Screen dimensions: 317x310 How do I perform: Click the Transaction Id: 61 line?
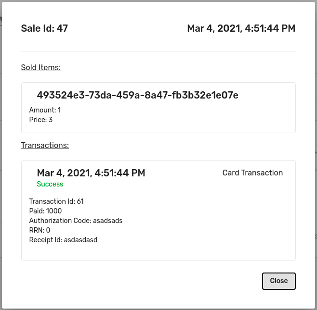point(56,201)
